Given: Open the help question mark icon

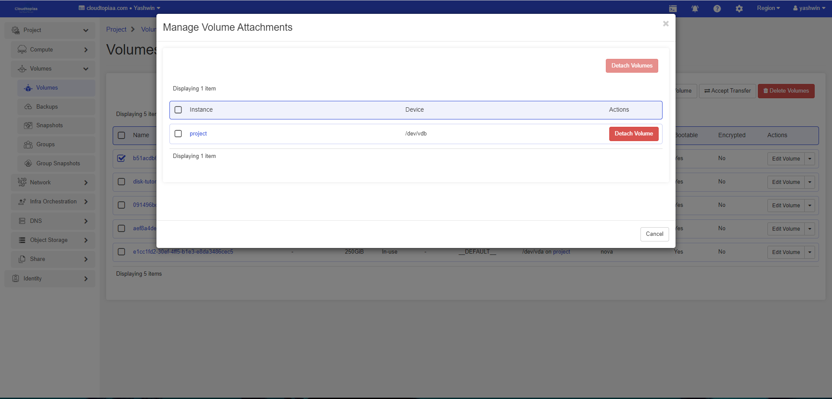Looking at the screenshot, I should pyautogui.click(x=717, y=9).
